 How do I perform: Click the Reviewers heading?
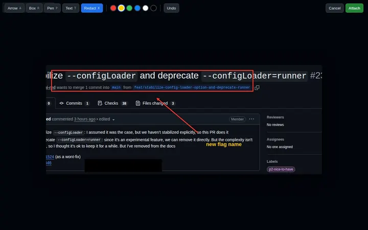[x=275, y=117]
